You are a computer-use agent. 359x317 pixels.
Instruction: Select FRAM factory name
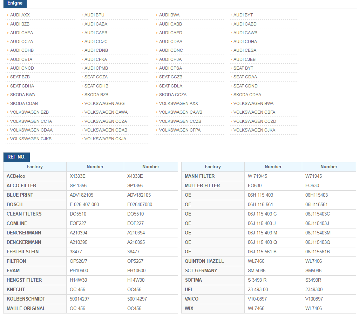click(x=13, y=270)
